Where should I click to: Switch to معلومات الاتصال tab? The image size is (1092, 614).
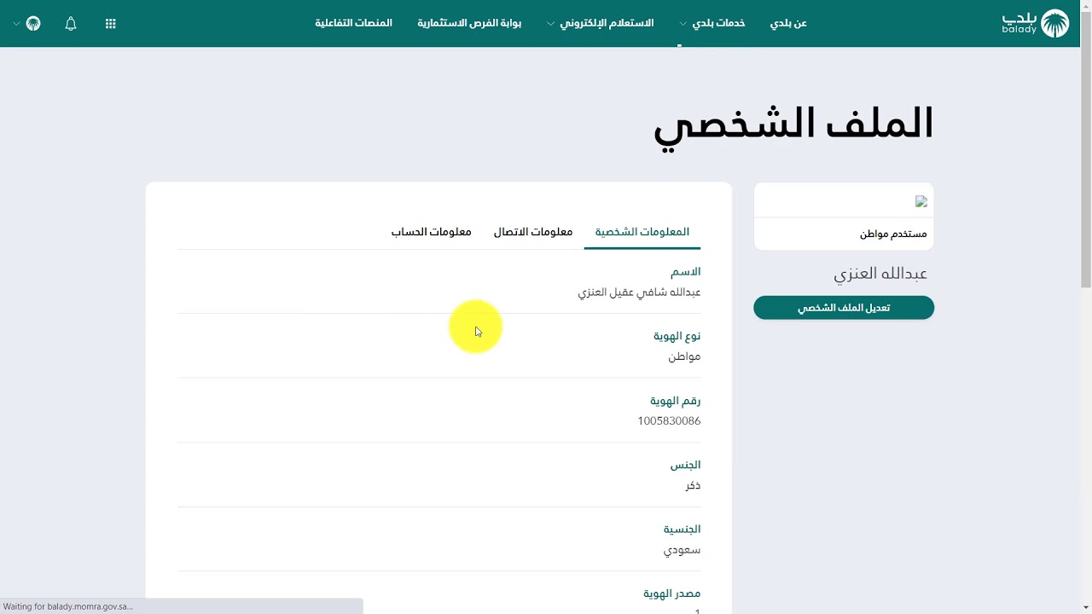click(x=533, y=232)
